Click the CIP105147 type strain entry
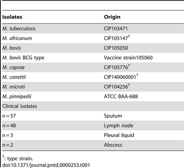The width and height of the screenshot is (184, 168). (x=117, y=38)
